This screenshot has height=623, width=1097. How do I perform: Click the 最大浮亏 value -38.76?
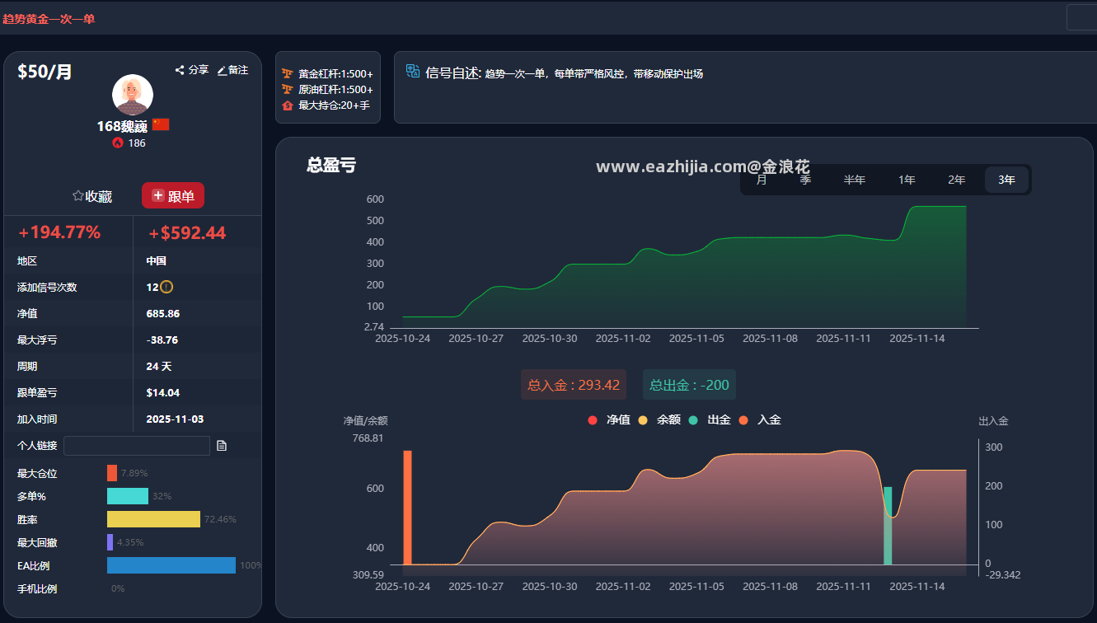pyautogui.click(x=162, y=340)
